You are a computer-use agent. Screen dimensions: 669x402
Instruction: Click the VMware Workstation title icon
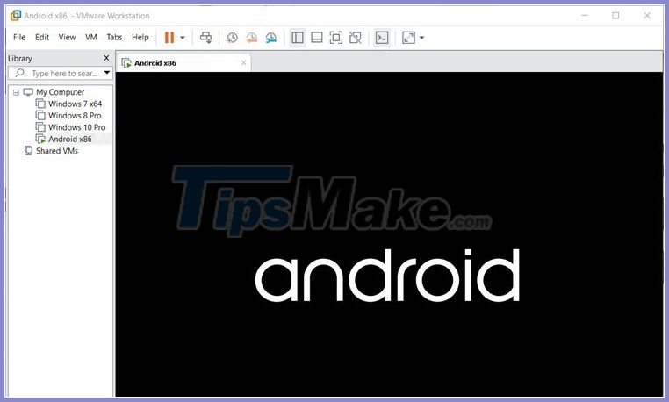click(16, 16)
